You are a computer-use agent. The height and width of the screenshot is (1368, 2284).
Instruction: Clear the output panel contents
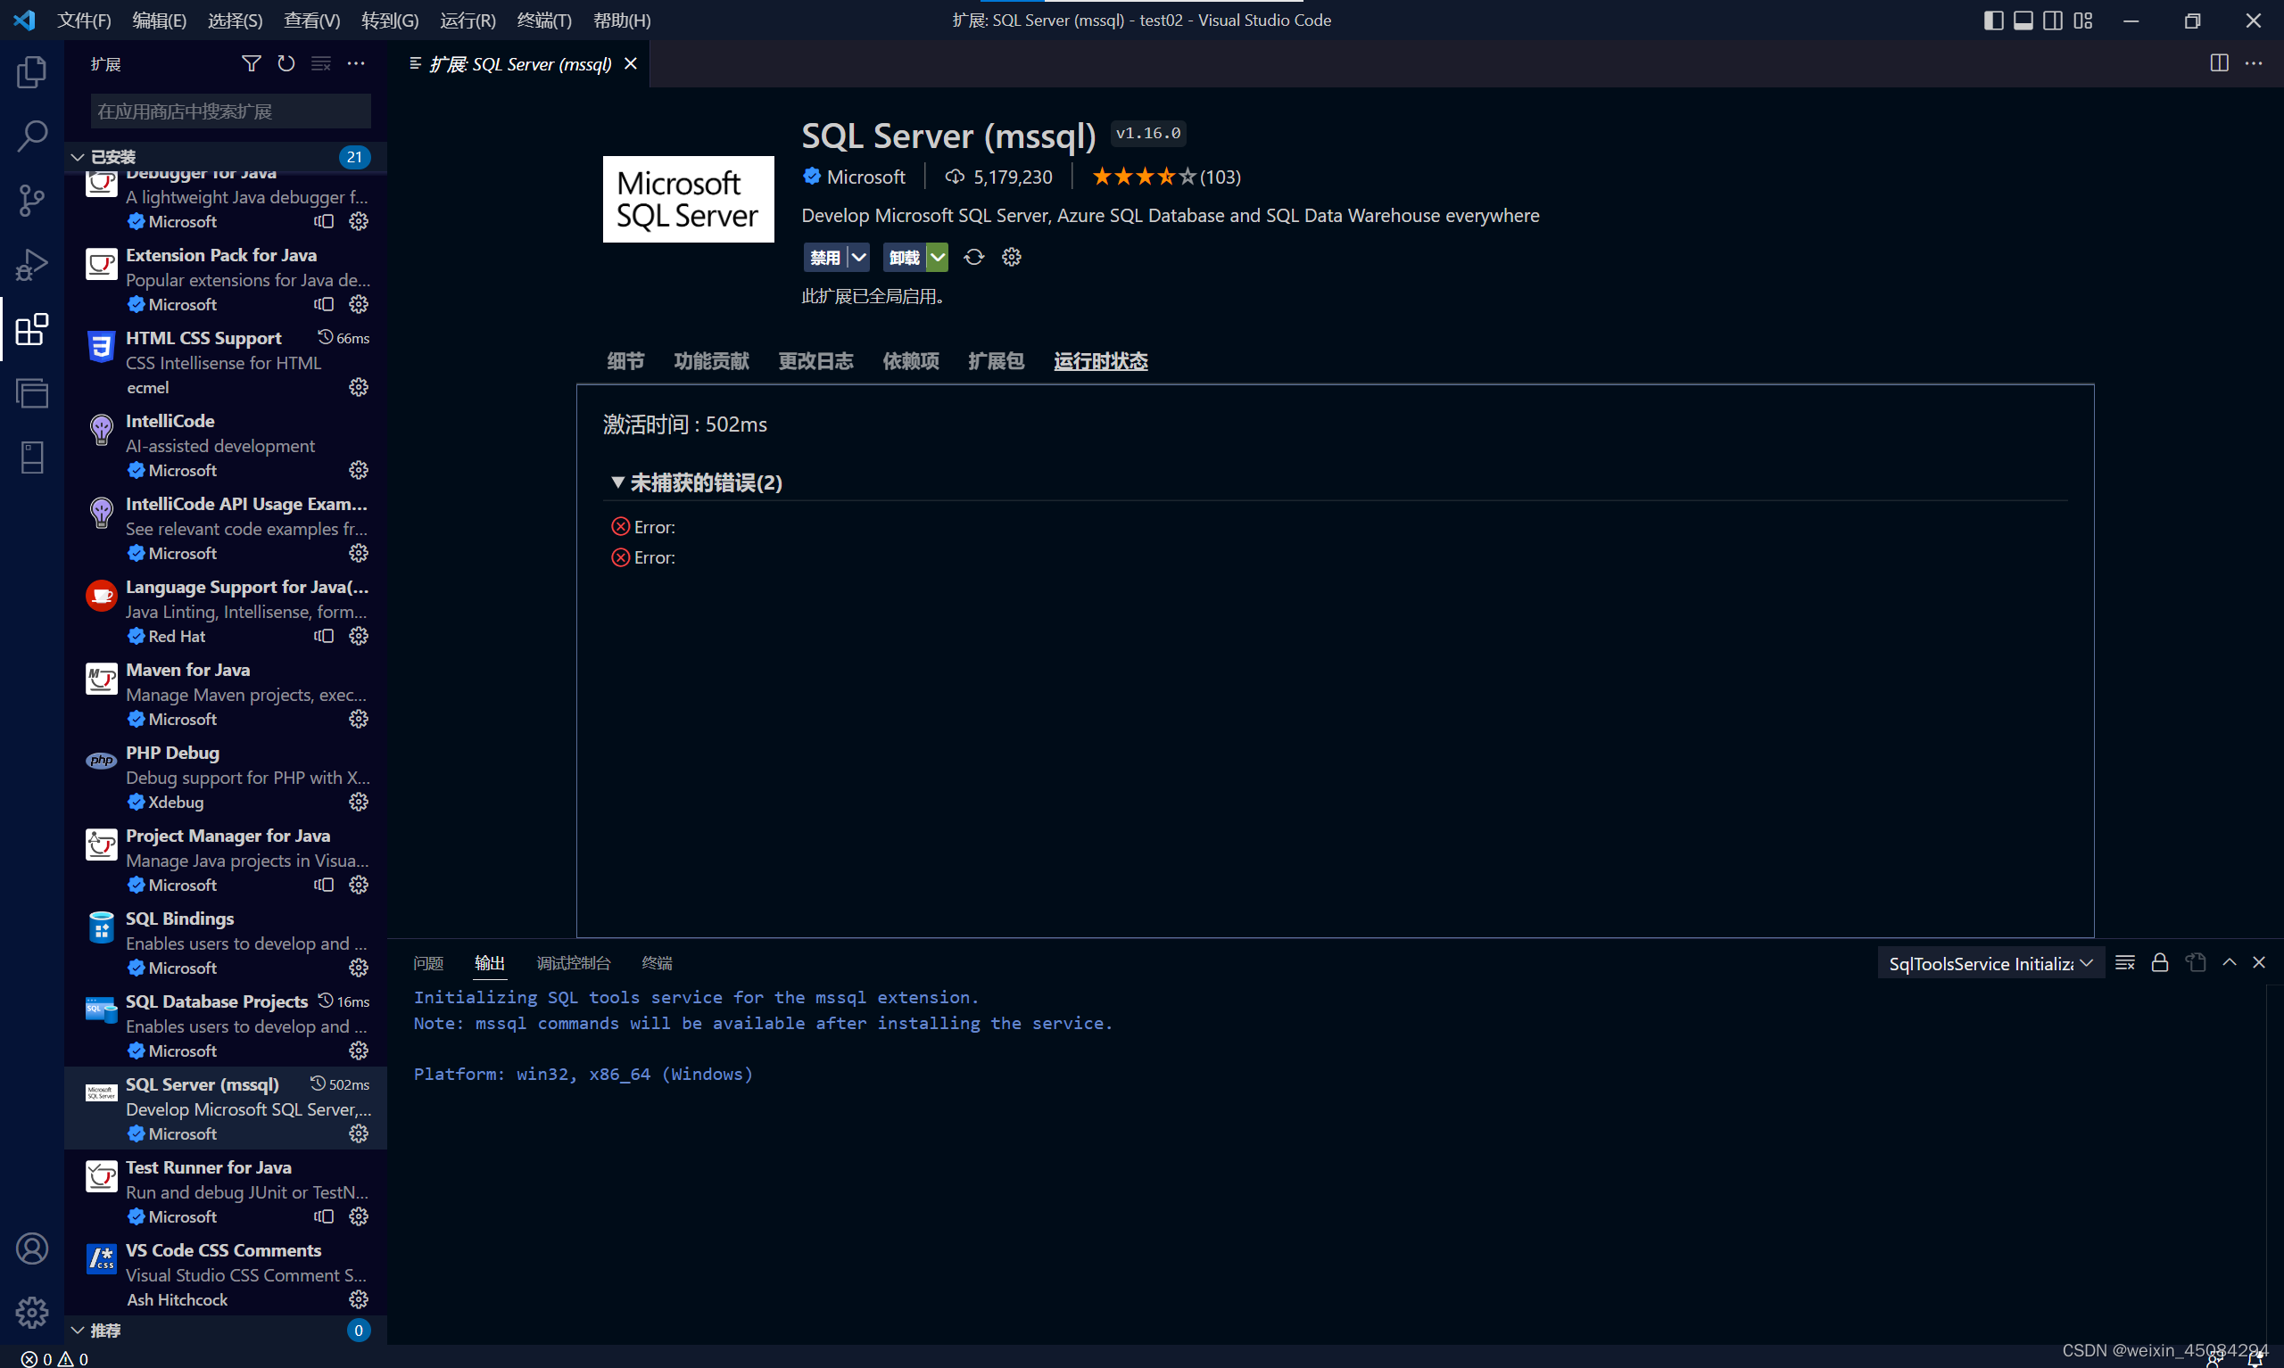(2124, 961)
